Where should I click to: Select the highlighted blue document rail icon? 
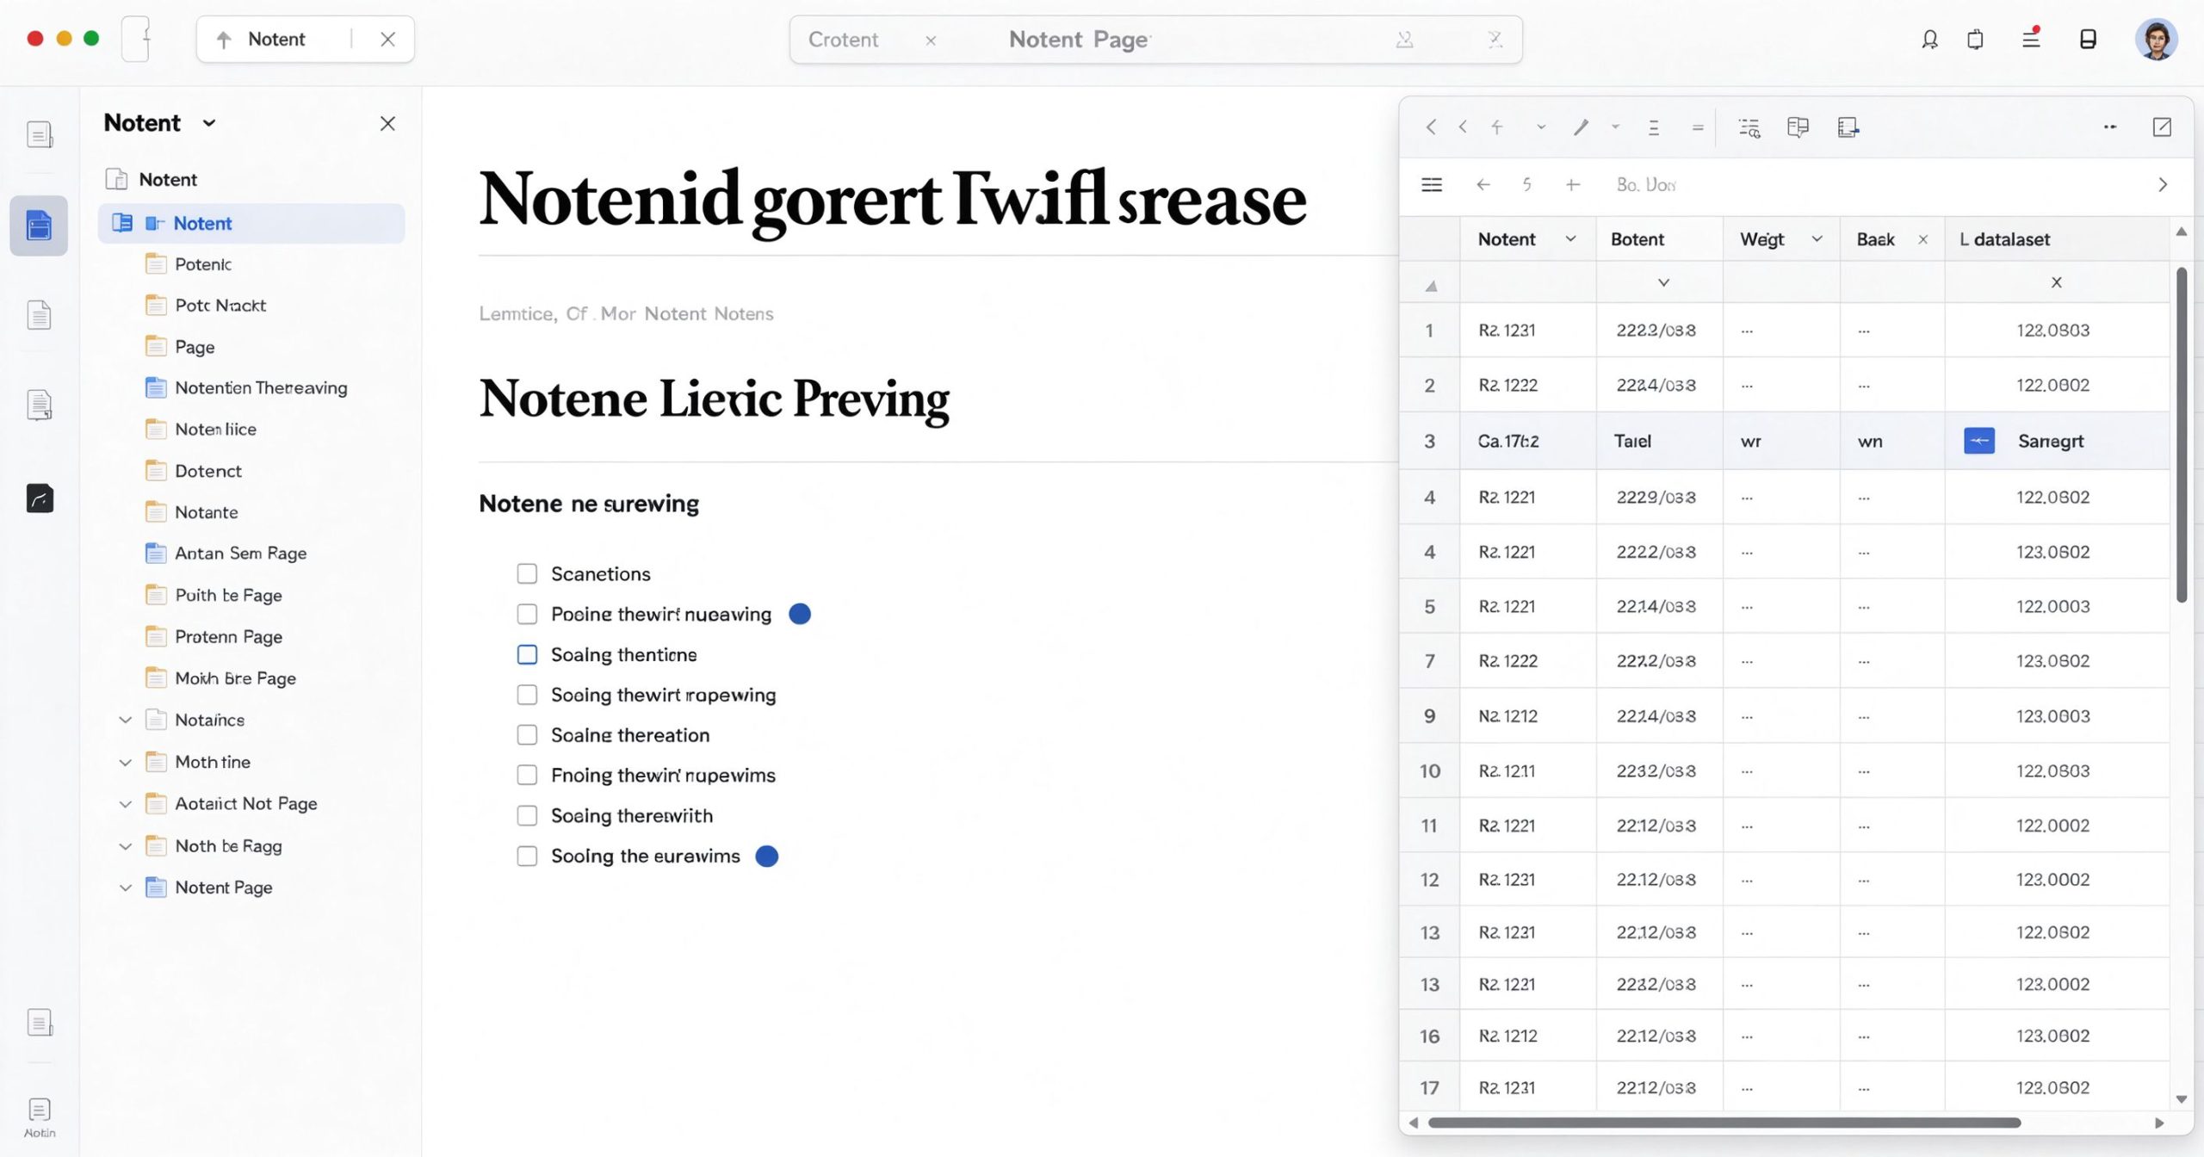[39, 226]
